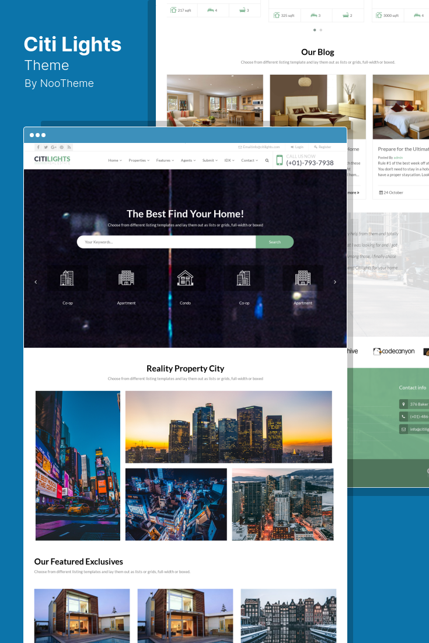Click the green phone icon beside Call Us Now
The image size is (429, 643).
pos(280,160)
